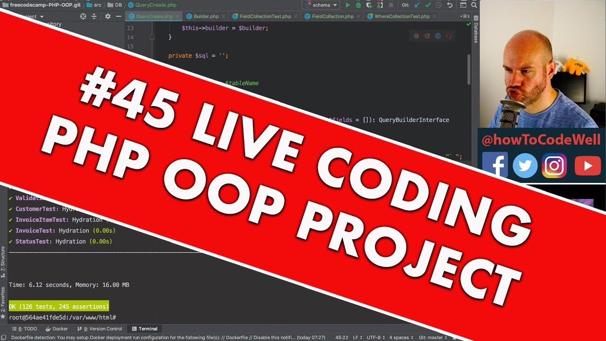Click the src breadcrumb folder
This screenshot has height=341, width=606.
[x=94, y=5]
